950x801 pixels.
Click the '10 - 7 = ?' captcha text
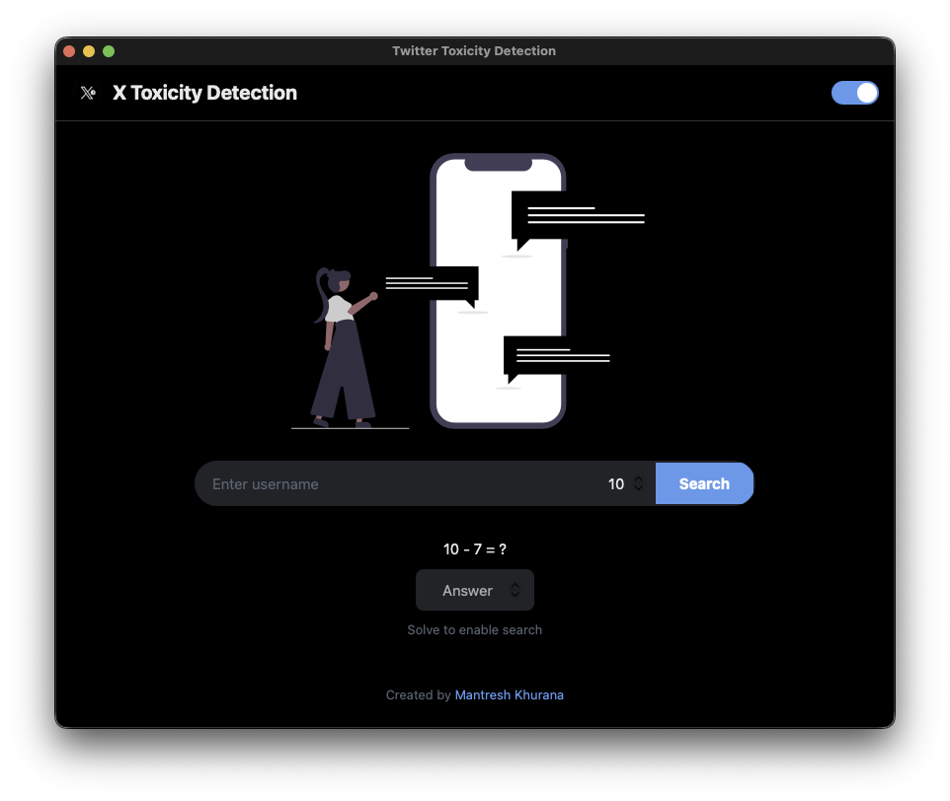point(474,549)
